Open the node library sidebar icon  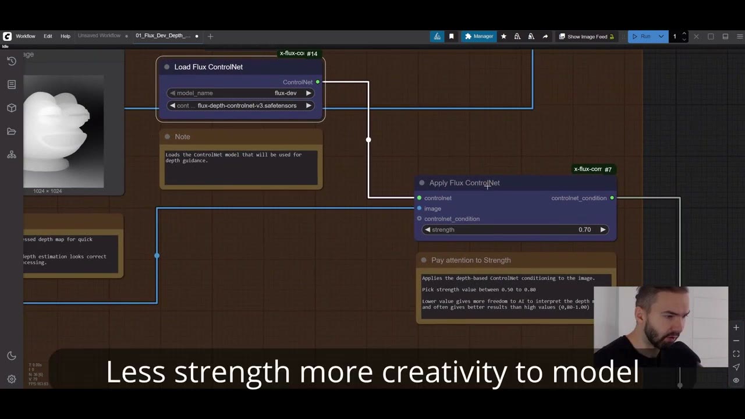click(12, 84)
